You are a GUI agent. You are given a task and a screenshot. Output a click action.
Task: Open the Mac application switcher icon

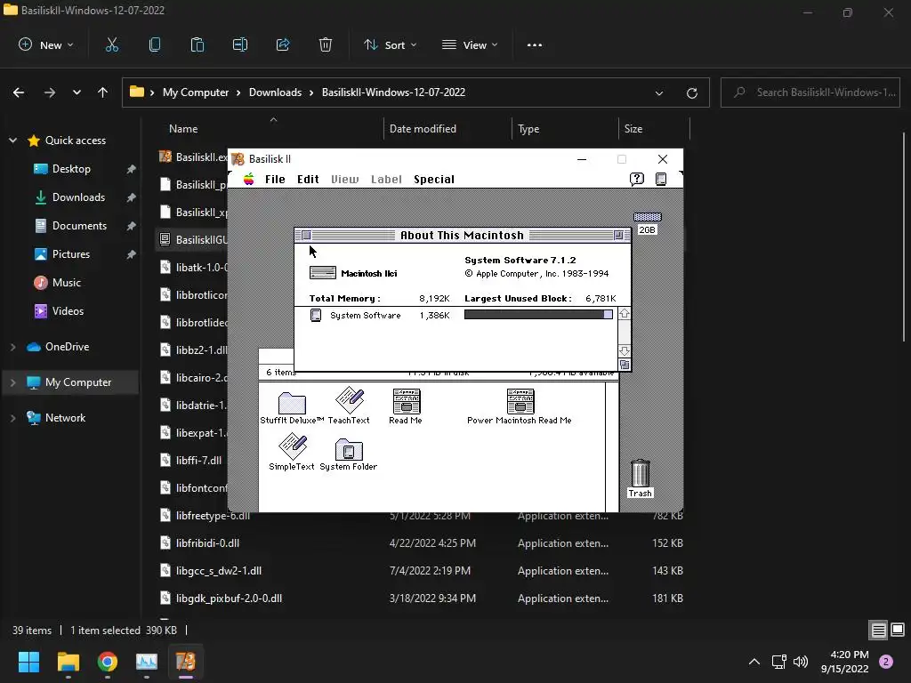[x=661, y=179]
